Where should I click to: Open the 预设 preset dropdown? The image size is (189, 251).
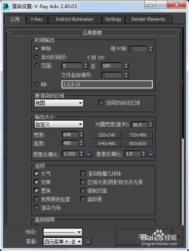coord(63,232)
